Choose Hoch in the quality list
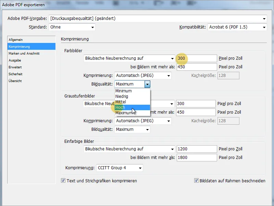Image resolution: width=274 pixels, height=206 pixels. tap(132, 107)
